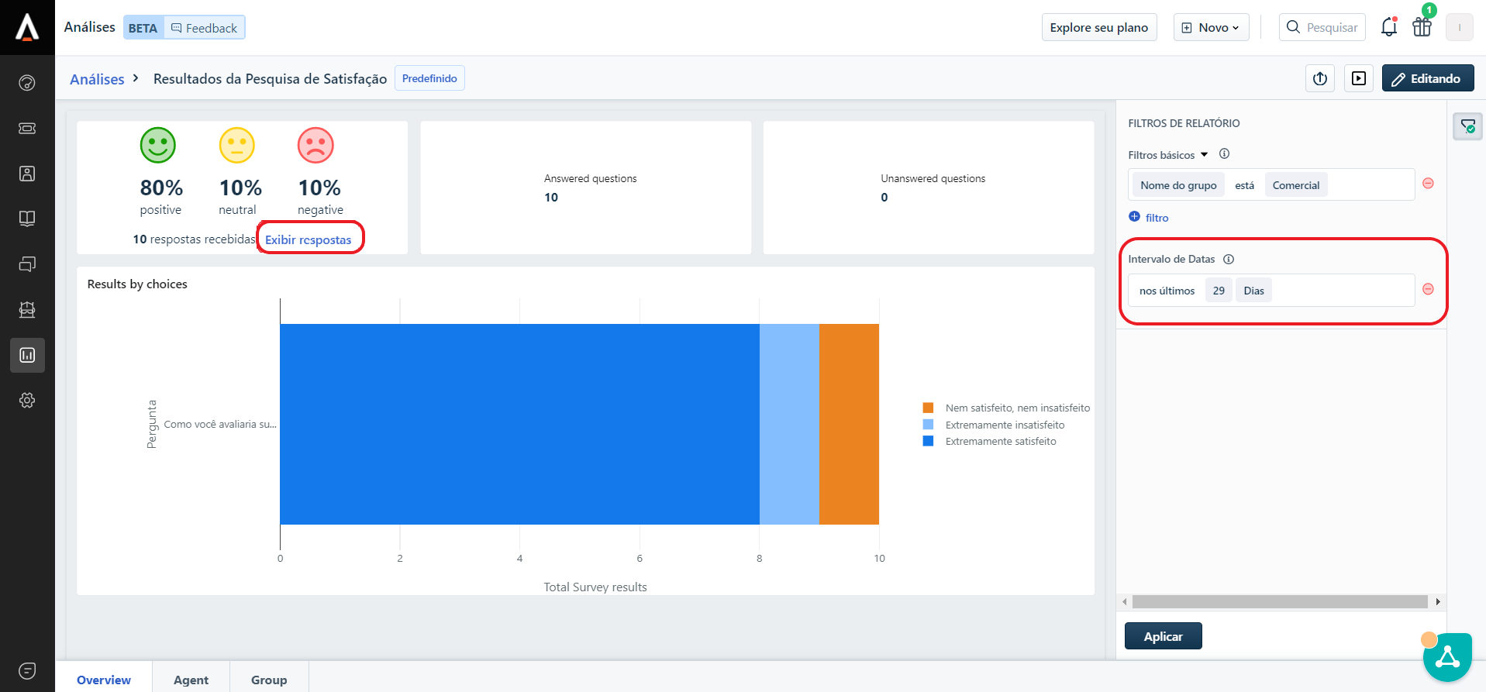Open the Admin gear icon in the sidebar
The width and height of the screenshot is (1486, 692).
tap(27, 401)
